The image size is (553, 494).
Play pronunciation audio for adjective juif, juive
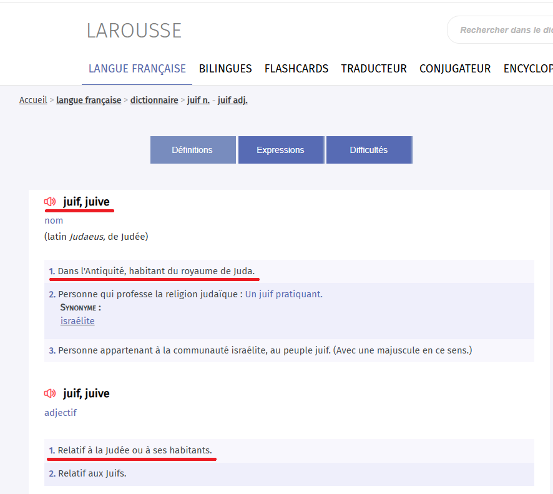tap(50, 393)
